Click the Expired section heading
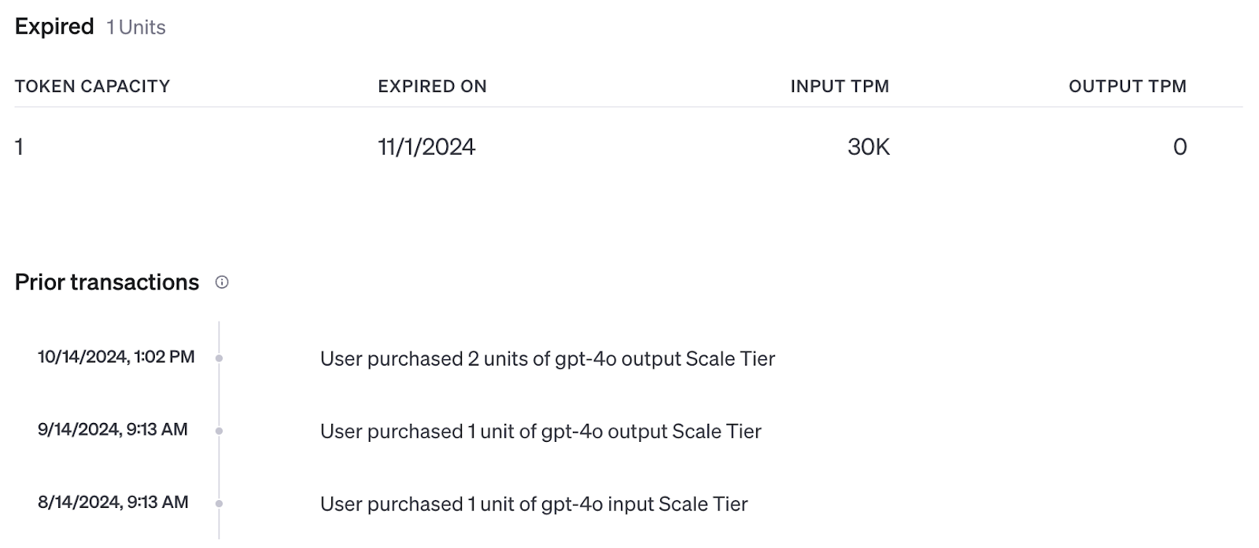The image size is (1259, 548). click(x=54, y=27)
